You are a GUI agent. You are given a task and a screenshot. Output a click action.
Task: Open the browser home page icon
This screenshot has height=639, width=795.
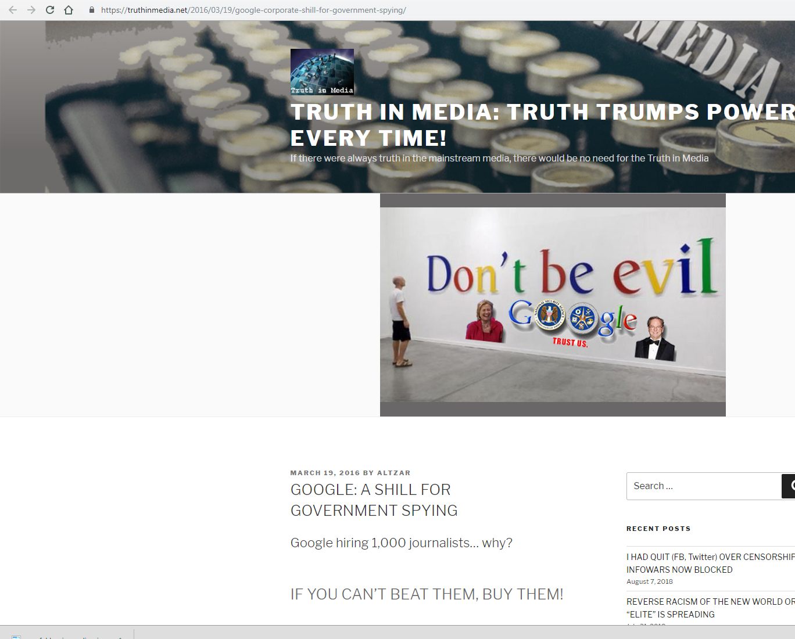(x=69, y=10)
